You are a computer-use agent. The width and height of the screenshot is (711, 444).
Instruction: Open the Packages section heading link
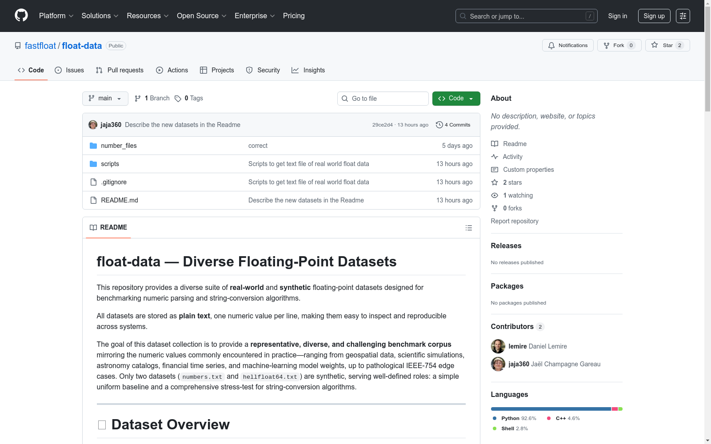click(507, 286)
